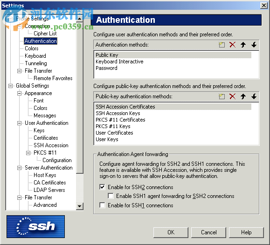Open Font settings under Appearance
Image resolution: width=270 pixels, height=245 pixels.
coord(39,101)
